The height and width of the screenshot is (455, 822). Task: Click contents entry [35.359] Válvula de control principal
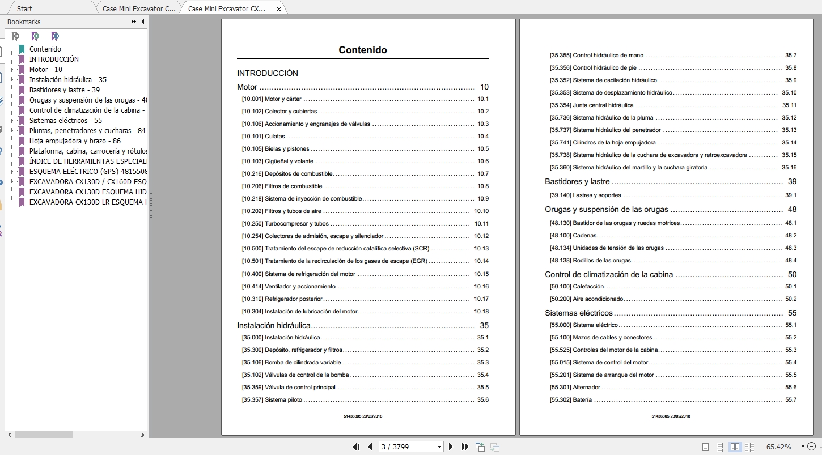pyautogui.click(x=365, y=388)
